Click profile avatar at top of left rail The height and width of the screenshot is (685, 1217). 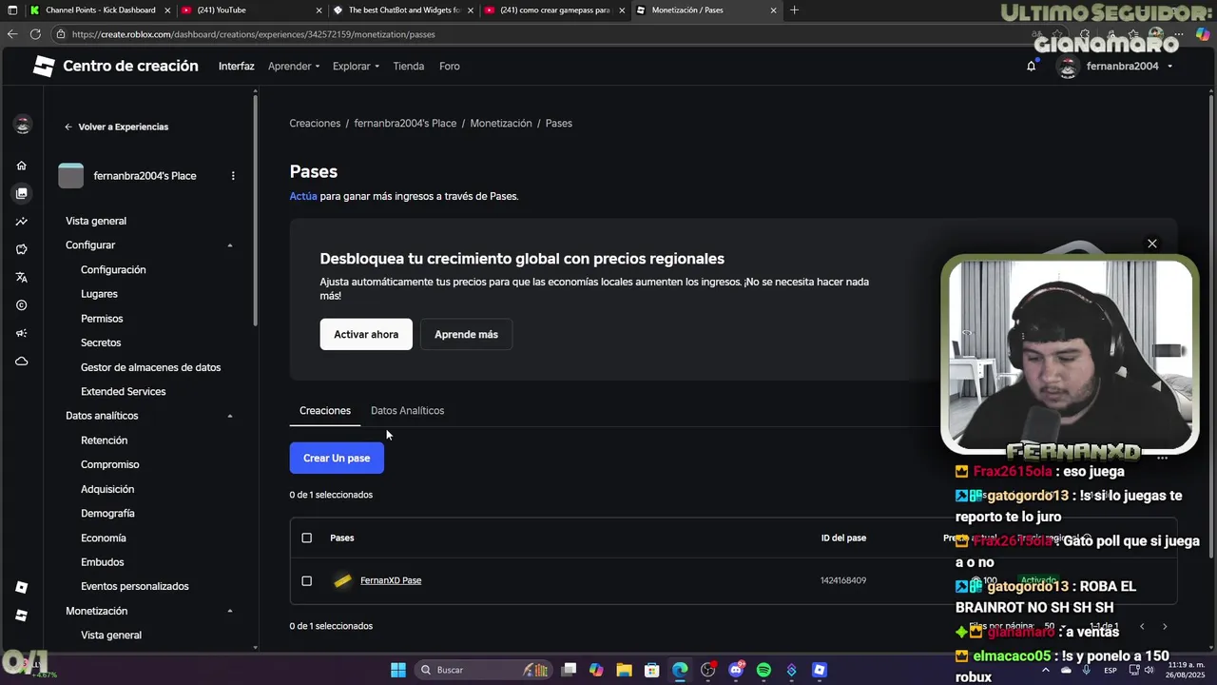click(x=22, y=125)
